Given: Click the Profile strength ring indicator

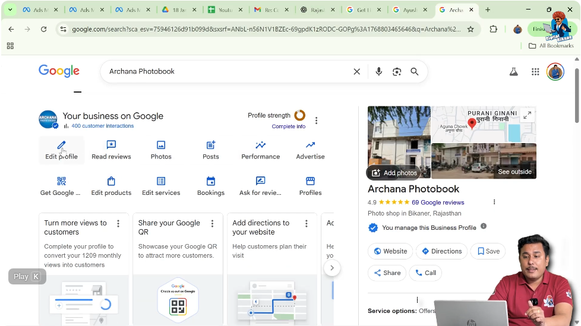Looking at the screenshot, I should coord(300,116).
